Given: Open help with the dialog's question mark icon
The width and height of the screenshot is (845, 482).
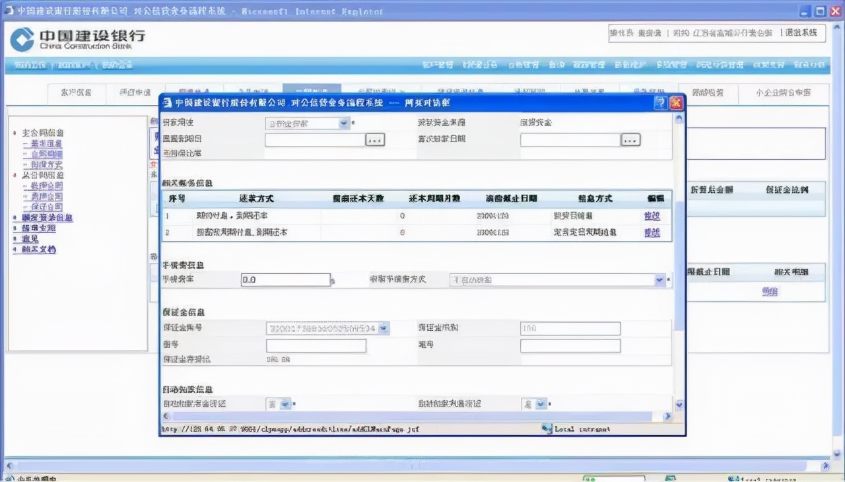Looking at the screenshot, I should [660, 103].
